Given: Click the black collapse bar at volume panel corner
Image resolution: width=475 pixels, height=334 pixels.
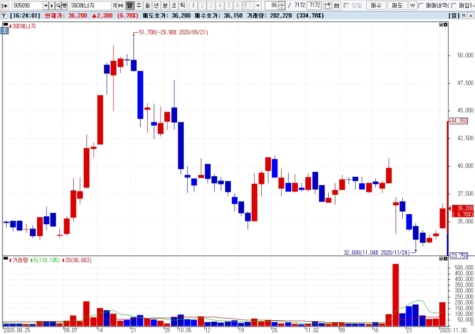Looking at the screenshot, I should click(5, 258).
